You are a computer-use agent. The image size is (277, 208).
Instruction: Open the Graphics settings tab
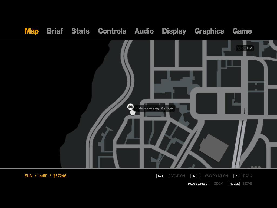[x=209, y=31]
